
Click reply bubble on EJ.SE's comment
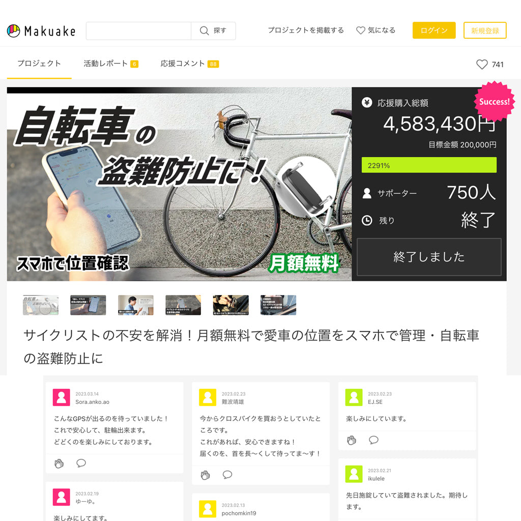pos(373,440)
